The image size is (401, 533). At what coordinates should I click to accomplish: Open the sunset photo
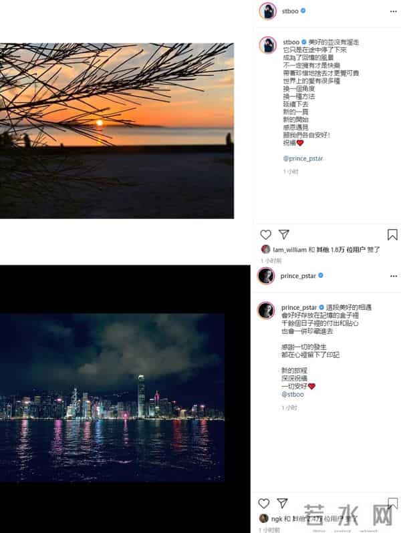click(117, 131)
